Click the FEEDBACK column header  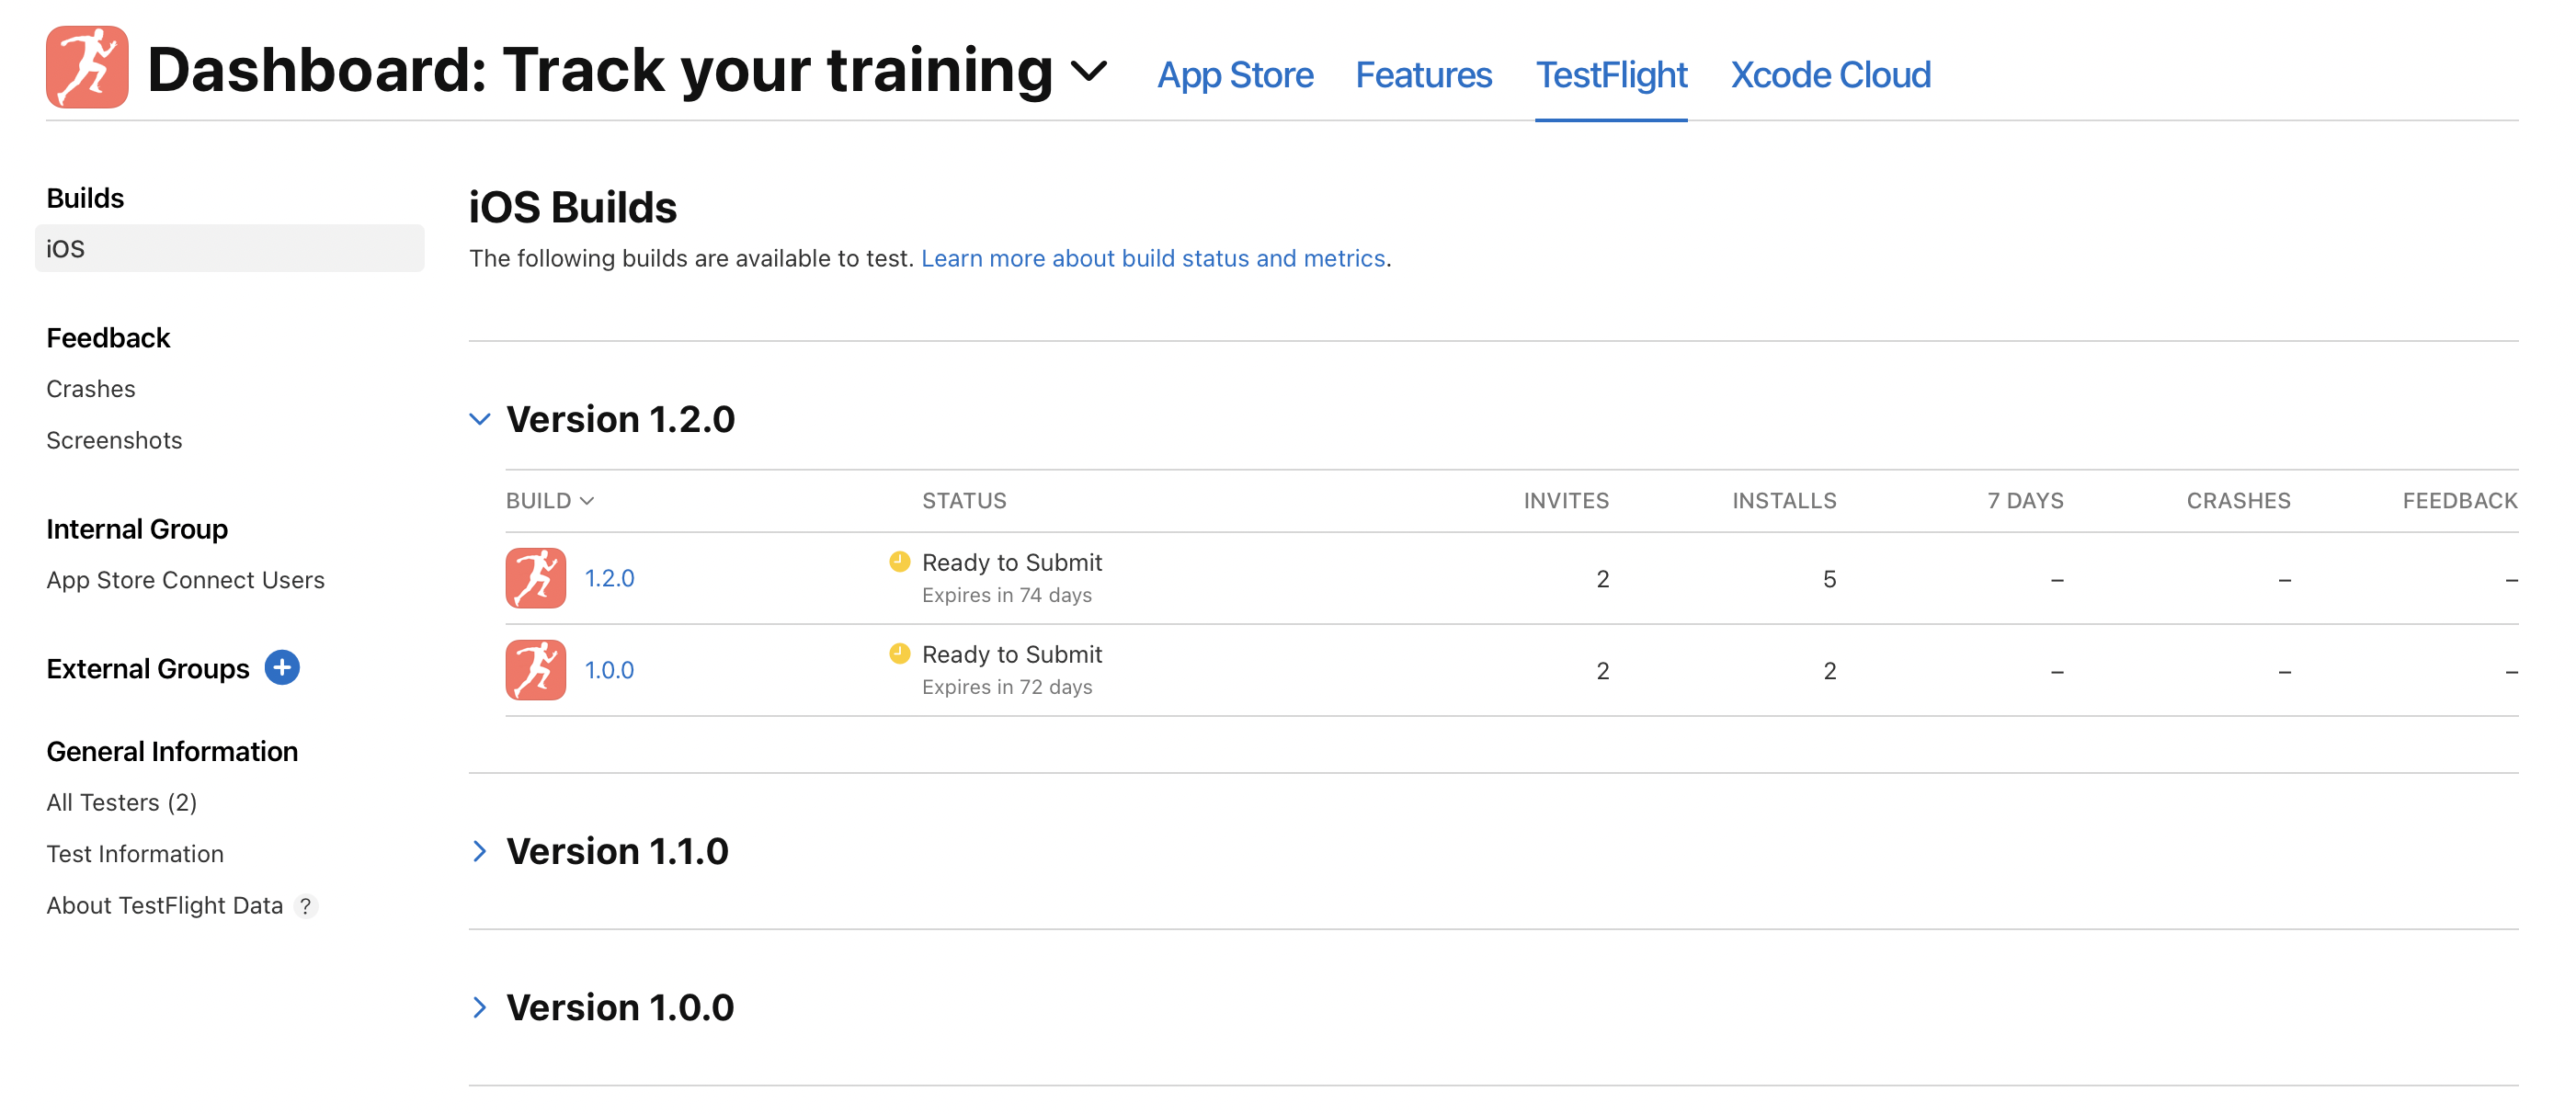(2460, 500)
